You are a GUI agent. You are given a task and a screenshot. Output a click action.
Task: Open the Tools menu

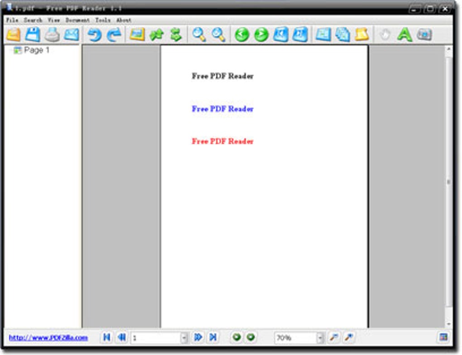pyautogui.click(x=102, y=20)
